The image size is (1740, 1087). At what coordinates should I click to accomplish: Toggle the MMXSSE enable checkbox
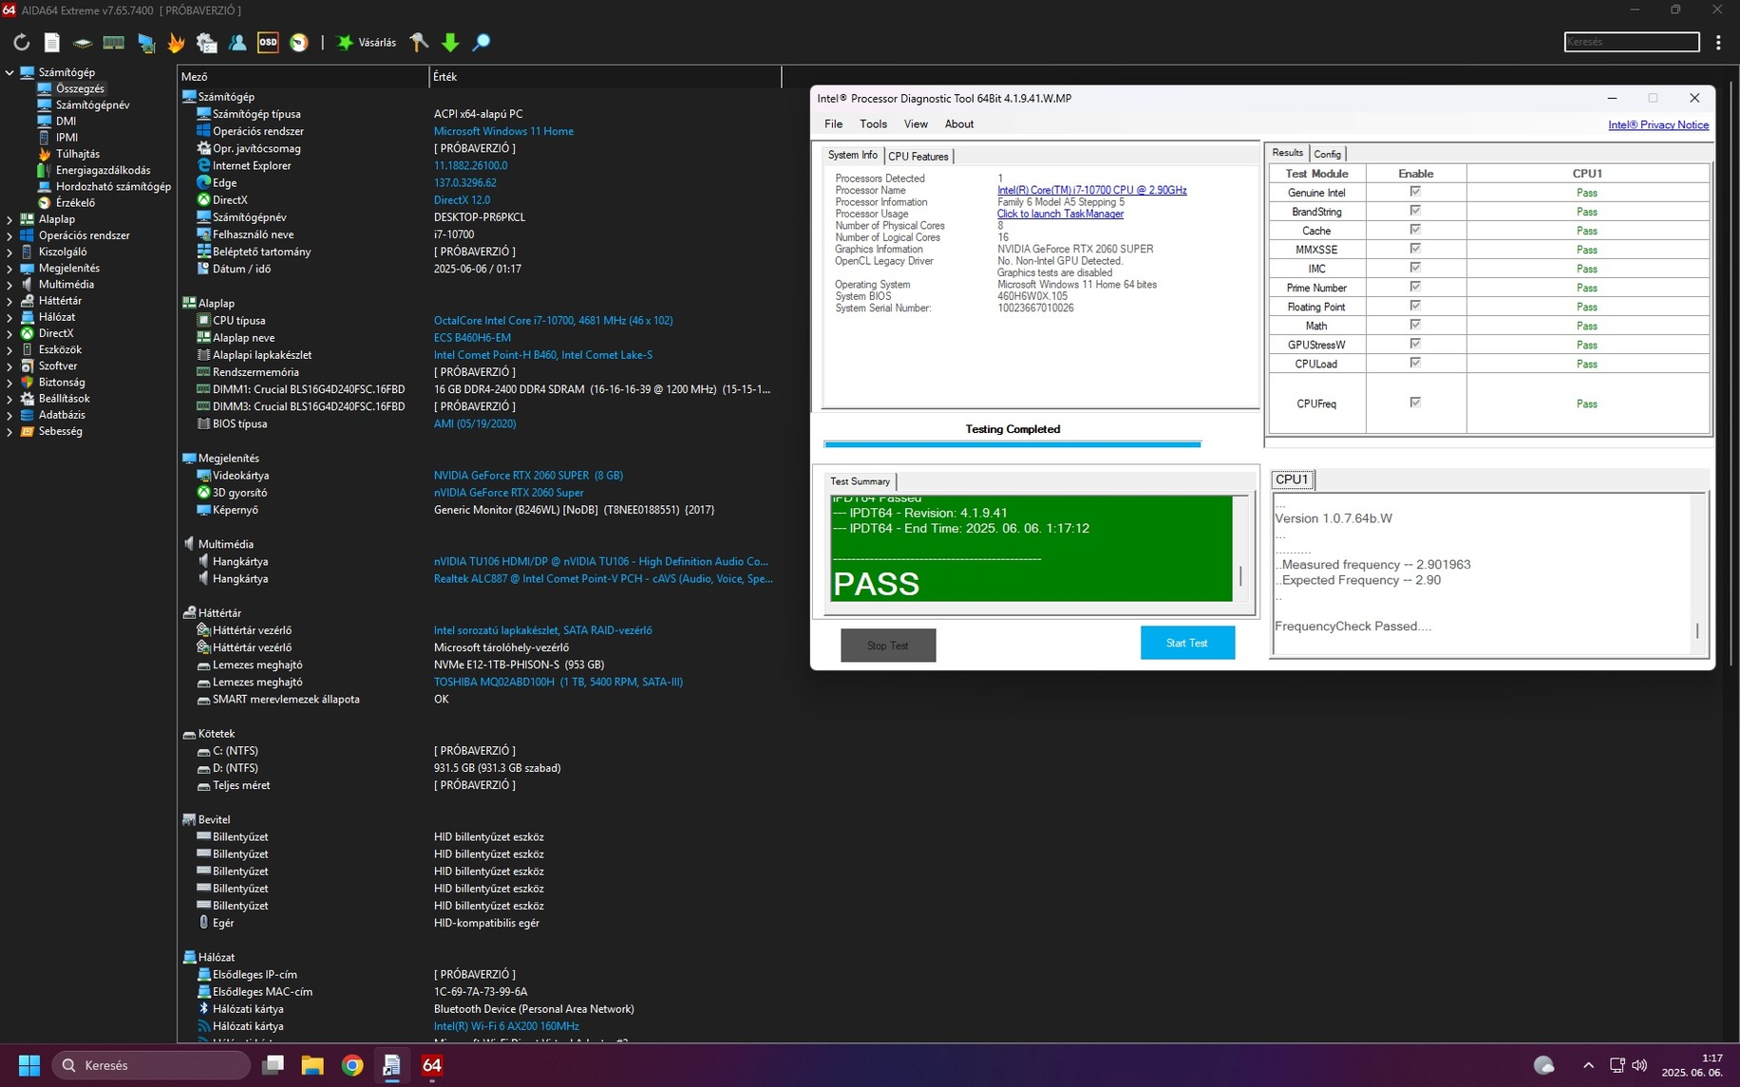(1415, 249)
